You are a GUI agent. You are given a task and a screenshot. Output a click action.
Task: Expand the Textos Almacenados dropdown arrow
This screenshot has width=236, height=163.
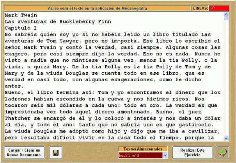click(x=165, y=155)
